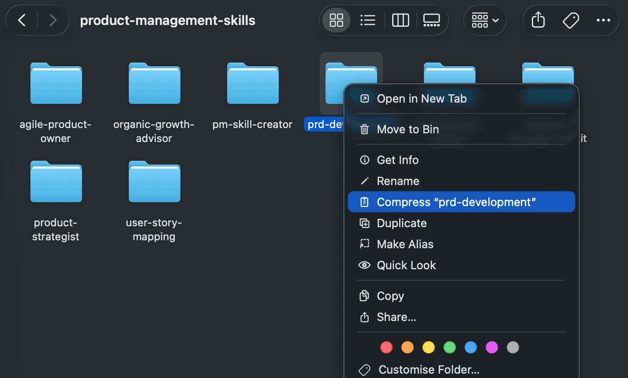The height and width of the screenshot is (378, 628).
Task: Click the pm-skill-creator folder name
Action: pyautogui.click(x=253, y=125)
